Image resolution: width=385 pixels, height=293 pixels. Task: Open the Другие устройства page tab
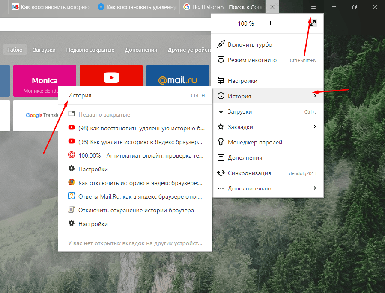pyautogui.click(x=189, y=50)
